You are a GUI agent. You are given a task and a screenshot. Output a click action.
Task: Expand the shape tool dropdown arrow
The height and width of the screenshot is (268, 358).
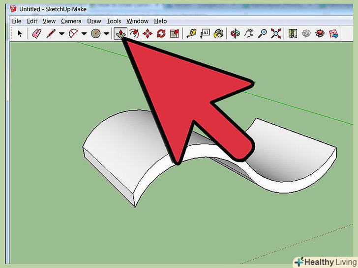tap(106, 34)
